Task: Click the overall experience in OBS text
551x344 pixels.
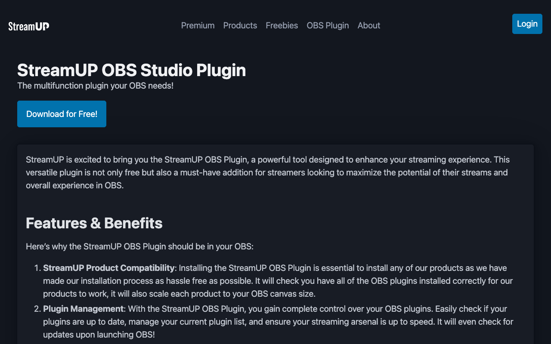Action: click(75, 186)
